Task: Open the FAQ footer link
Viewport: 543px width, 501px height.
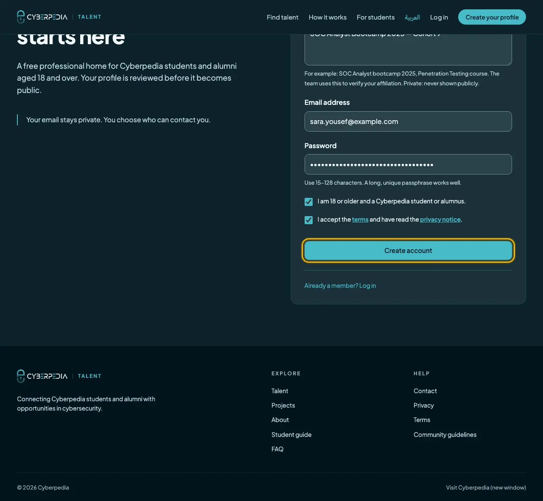Action: point(277,449)
